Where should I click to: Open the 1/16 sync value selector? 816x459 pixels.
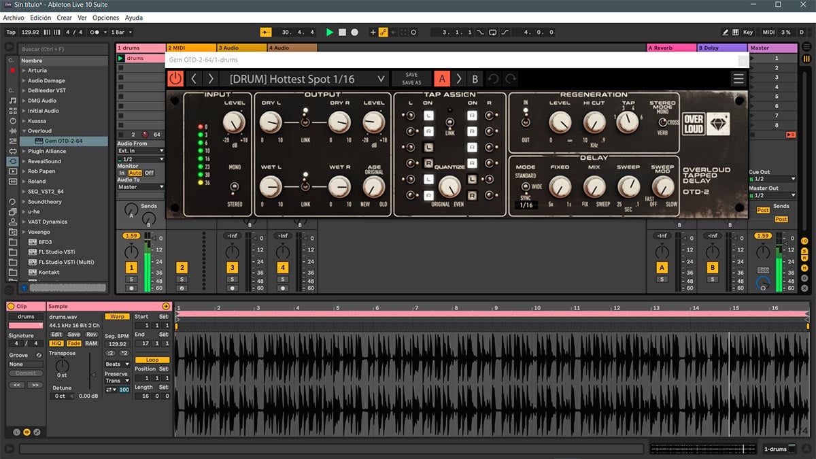coord(526,205)
